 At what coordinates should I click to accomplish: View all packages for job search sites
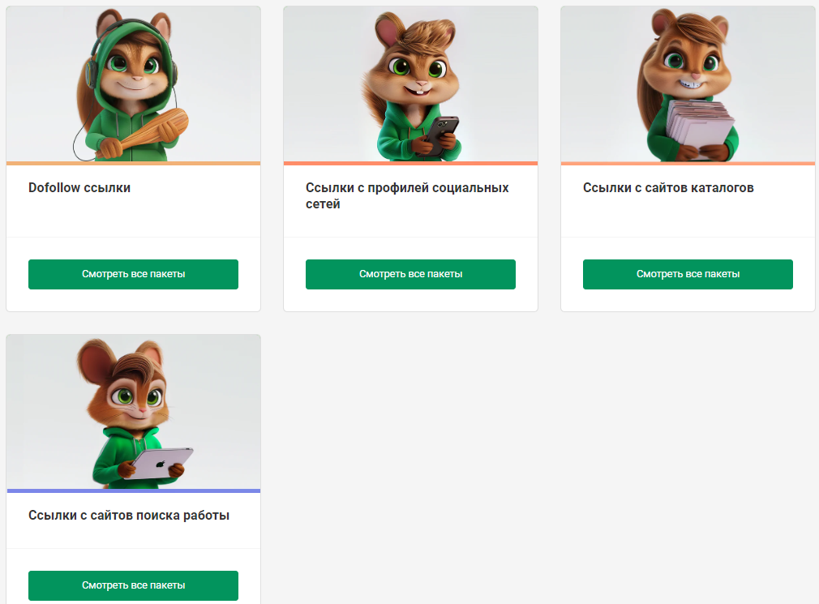(133, 585)
